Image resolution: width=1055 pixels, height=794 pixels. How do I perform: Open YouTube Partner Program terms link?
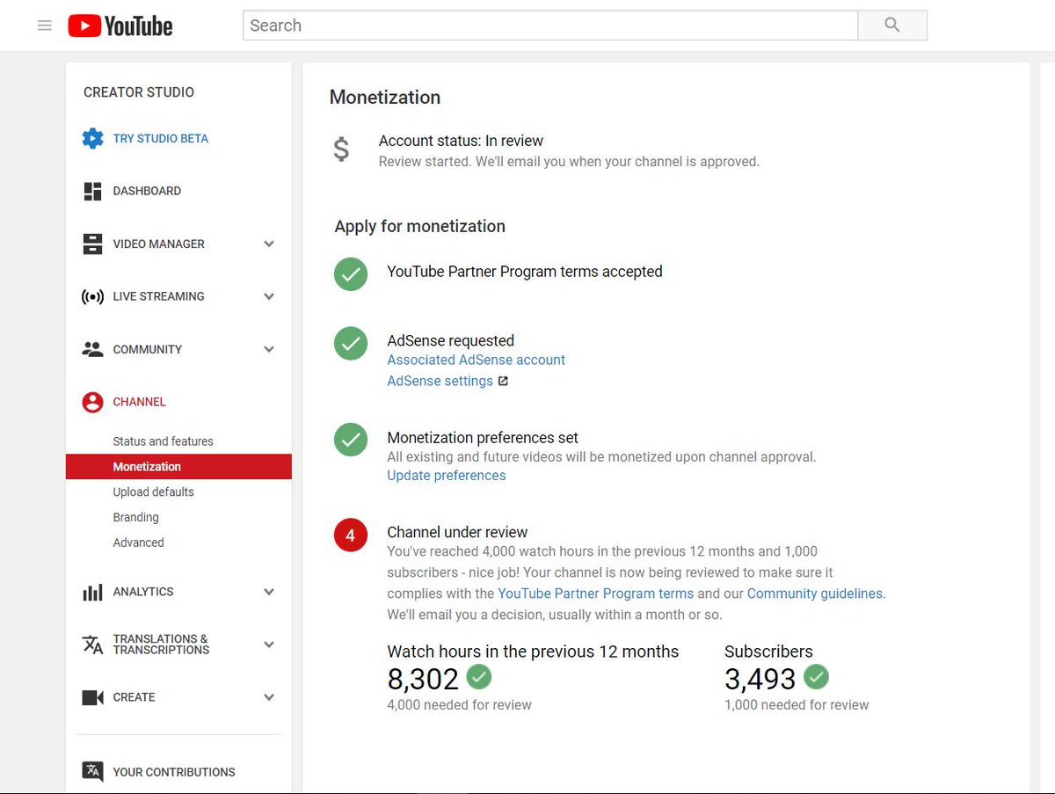pyautogui.click(x=596, y=594)
